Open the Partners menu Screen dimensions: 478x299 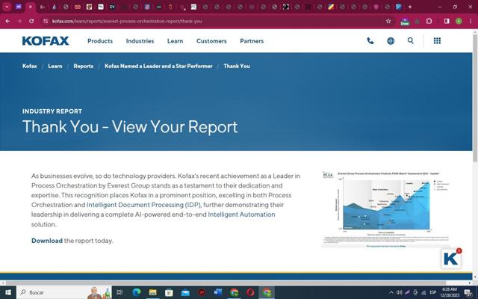click(252, 41)
